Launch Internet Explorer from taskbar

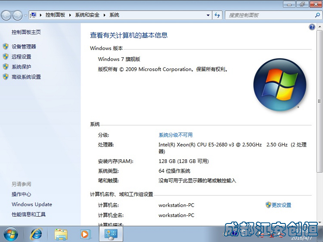[x=36, y=234]
